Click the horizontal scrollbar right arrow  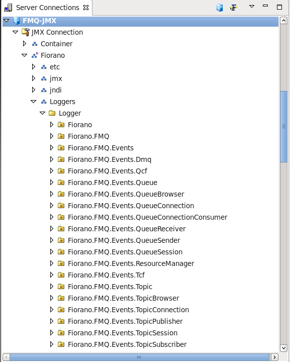pyautogui.click(x=274, y=357)
